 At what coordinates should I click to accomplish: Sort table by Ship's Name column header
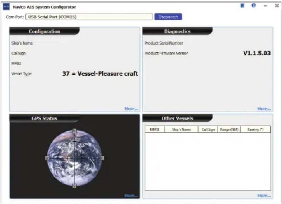coord(181,129)
